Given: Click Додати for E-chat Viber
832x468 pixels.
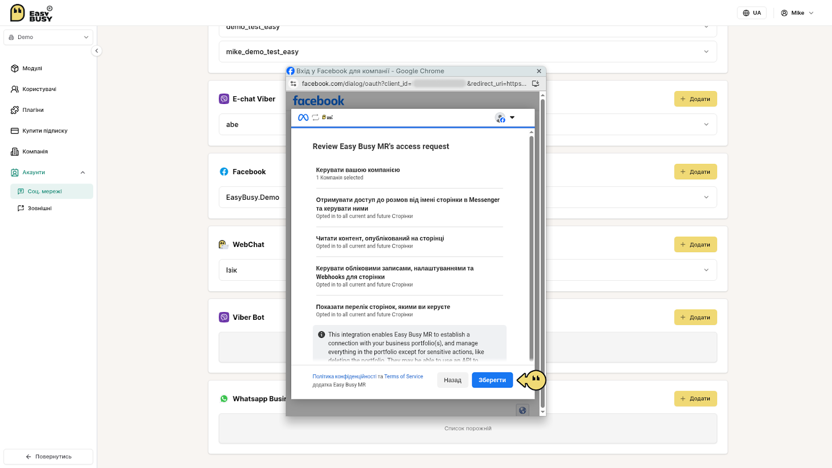Looking at the screenshot, I should pyautogui.click(x=695, y=99).
